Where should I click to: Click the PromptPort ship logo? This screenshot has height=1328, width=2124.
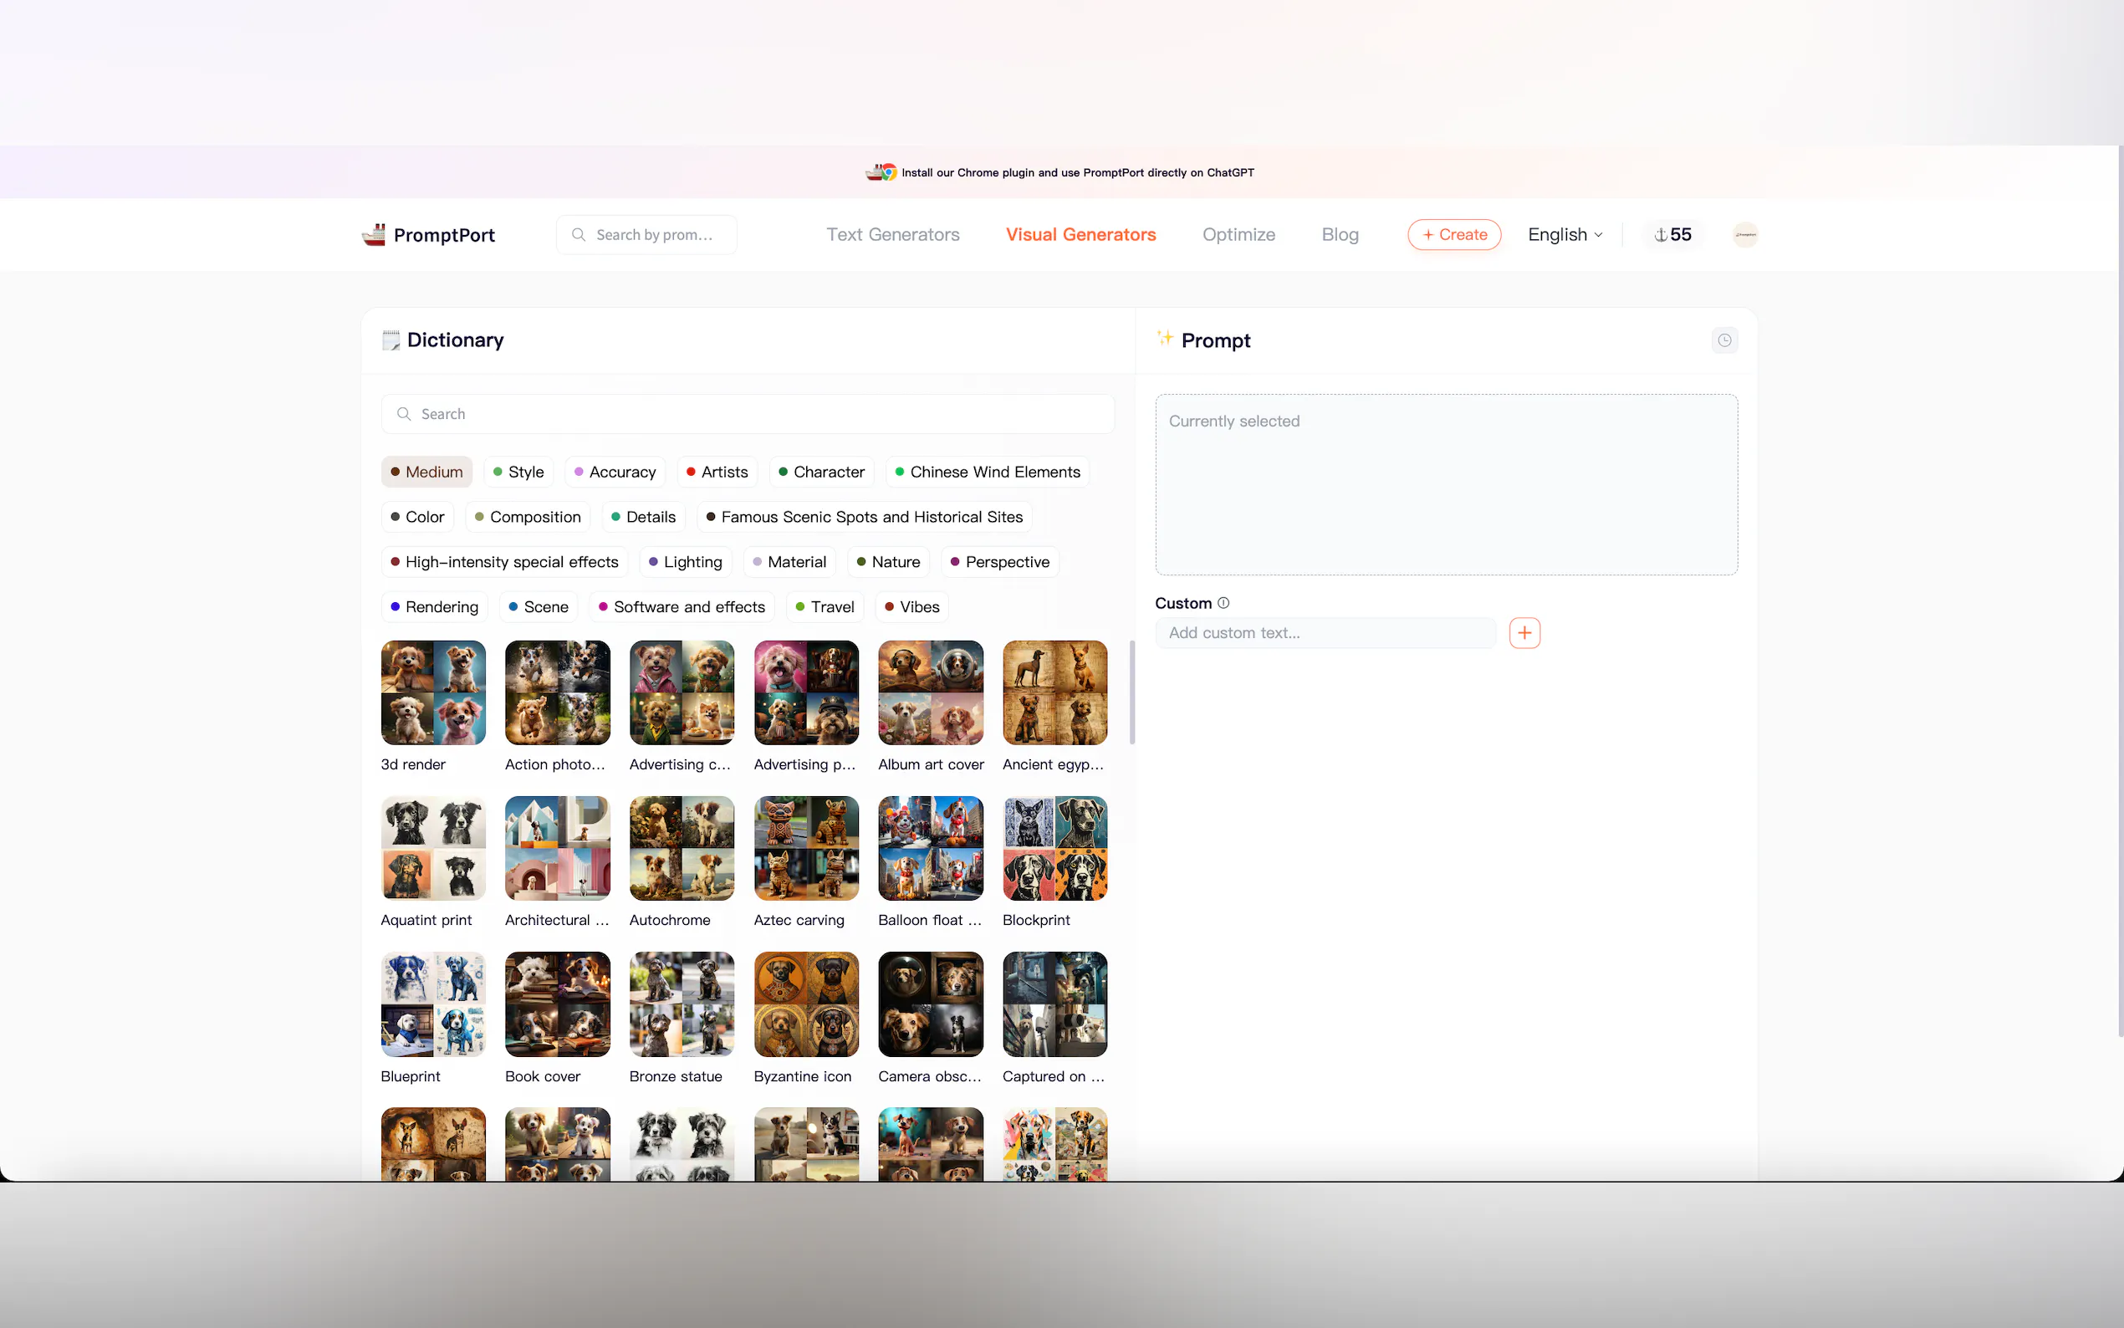point(373,233)
